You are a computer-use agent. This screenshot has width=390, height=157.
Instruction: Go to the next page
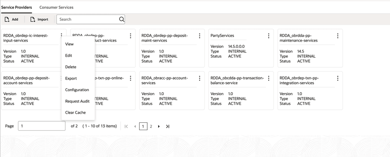(x=159, y=126)
